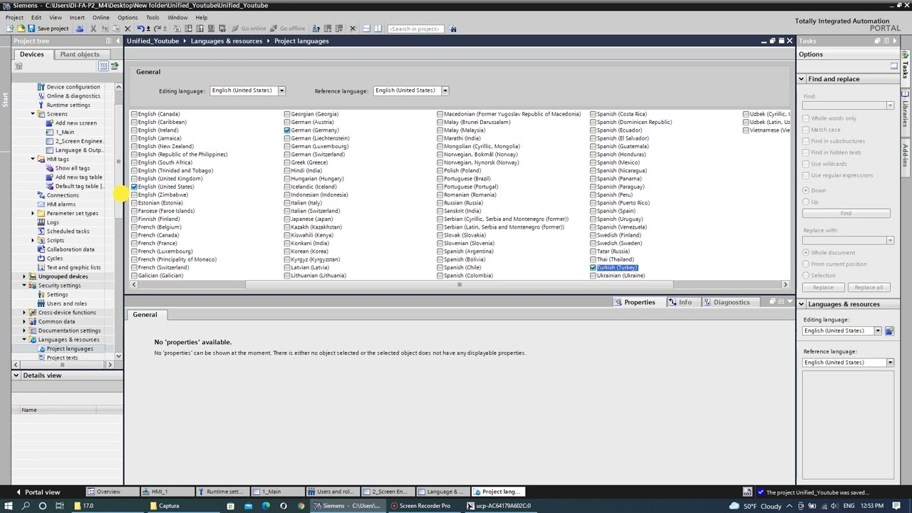Click the Portal view button
Viewport: 912px width, 513px height.
[38, 492]
